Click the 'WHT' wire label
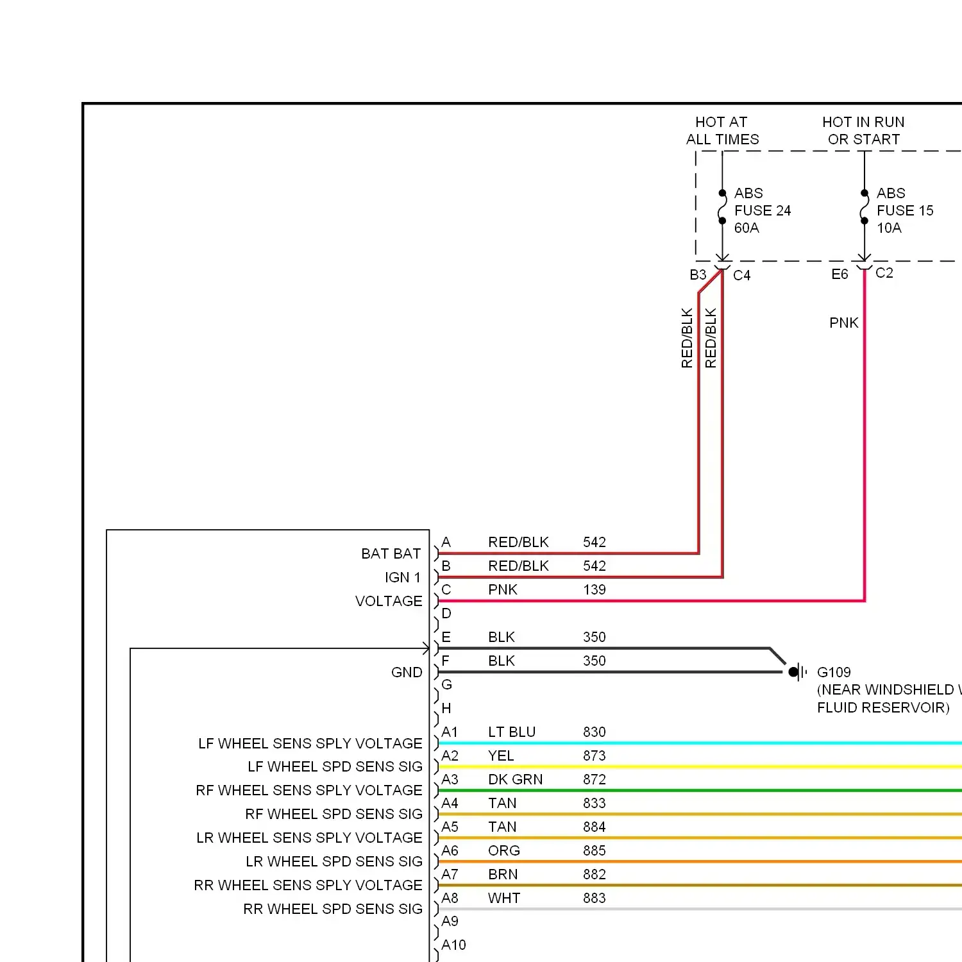This screenshot has height=962, width=962. click(503, 898)
